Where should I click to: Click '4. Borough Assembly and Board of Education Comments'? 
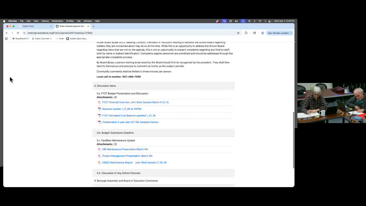126,181
